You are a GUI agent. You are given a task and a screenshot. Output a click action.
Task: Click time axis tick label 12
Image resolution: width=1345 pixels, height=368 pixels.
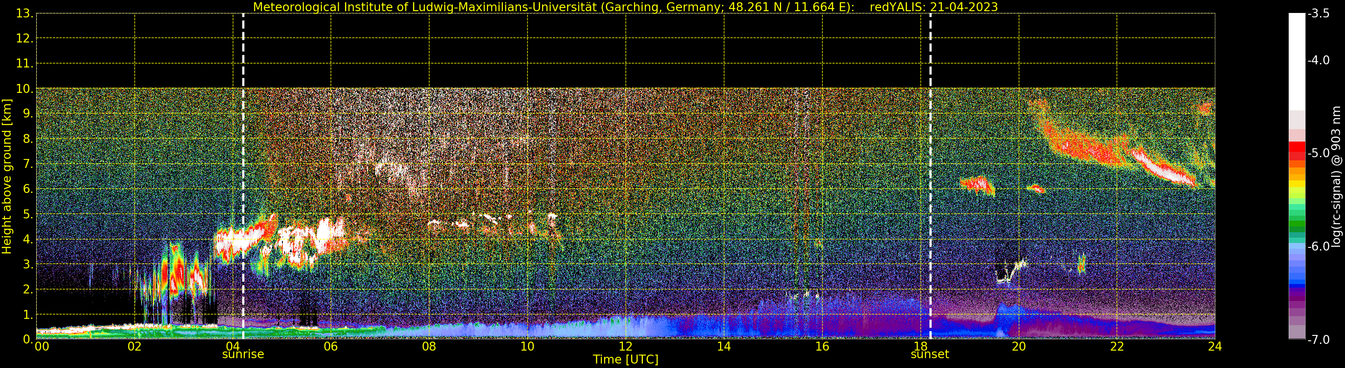[626, 347]
